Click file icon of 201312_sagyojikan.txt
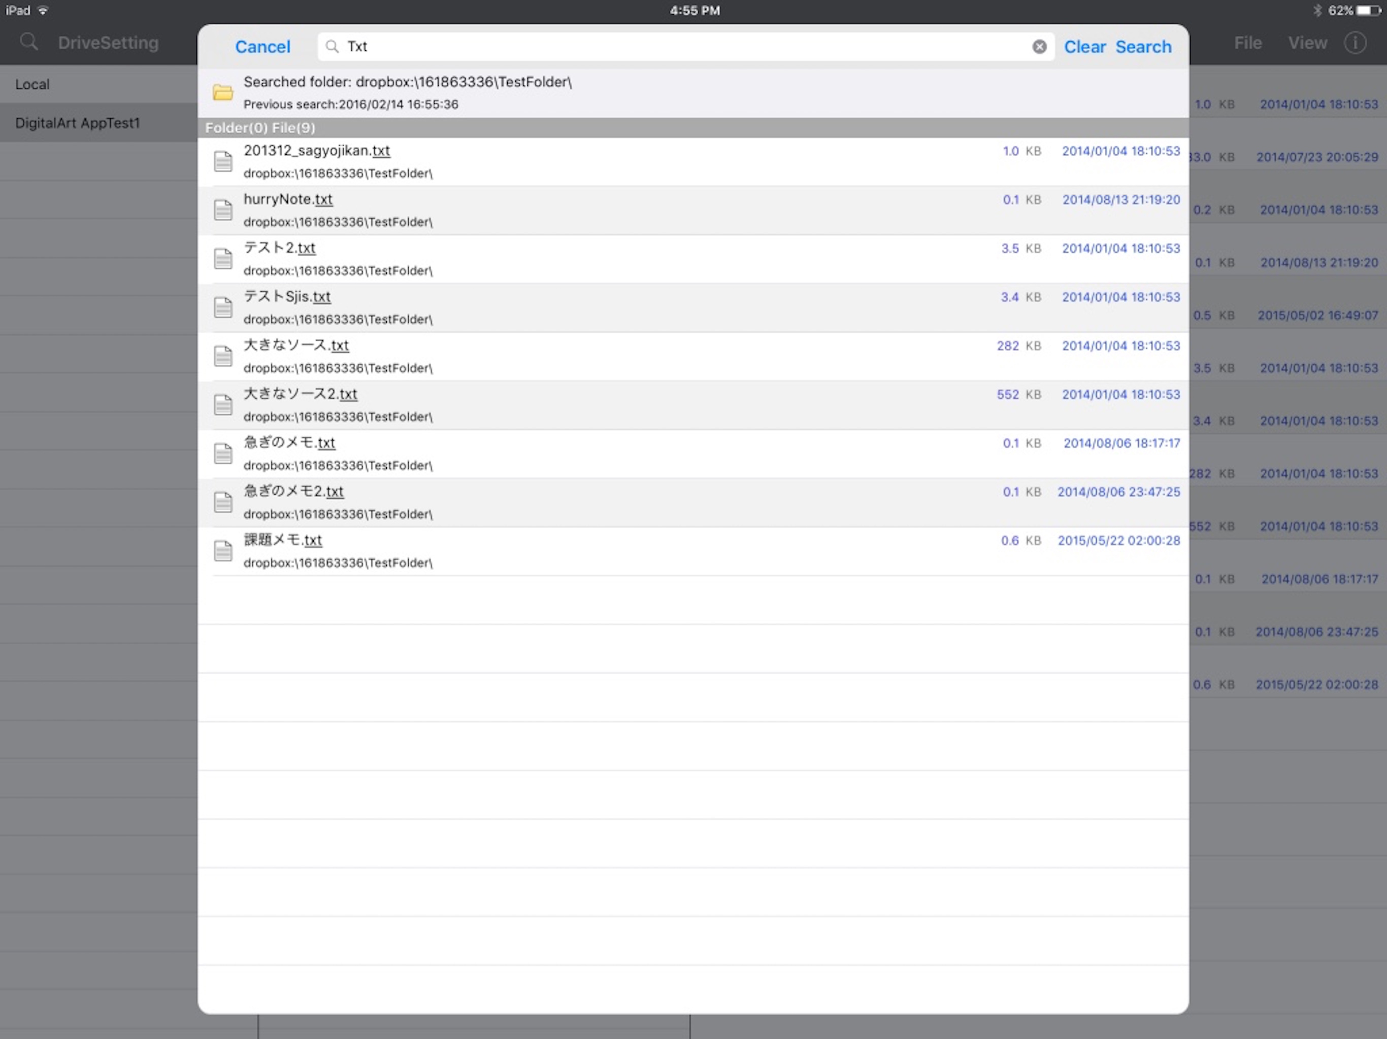 [223, 161]
